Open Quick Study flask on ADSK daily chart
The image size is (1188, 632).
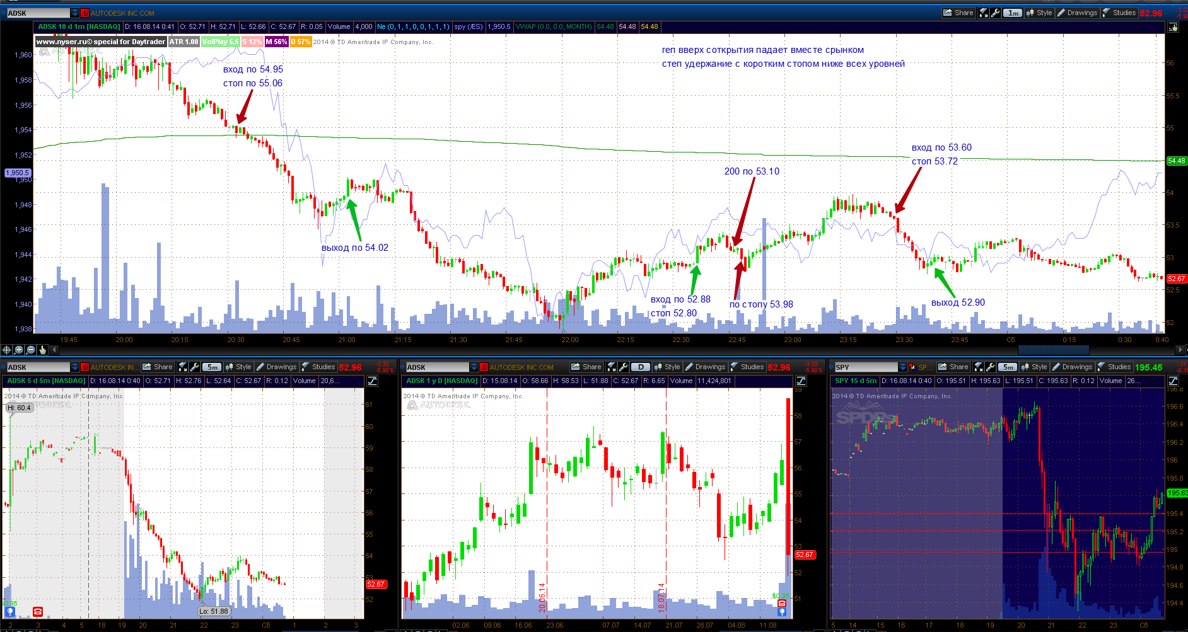tap(611, 367)
